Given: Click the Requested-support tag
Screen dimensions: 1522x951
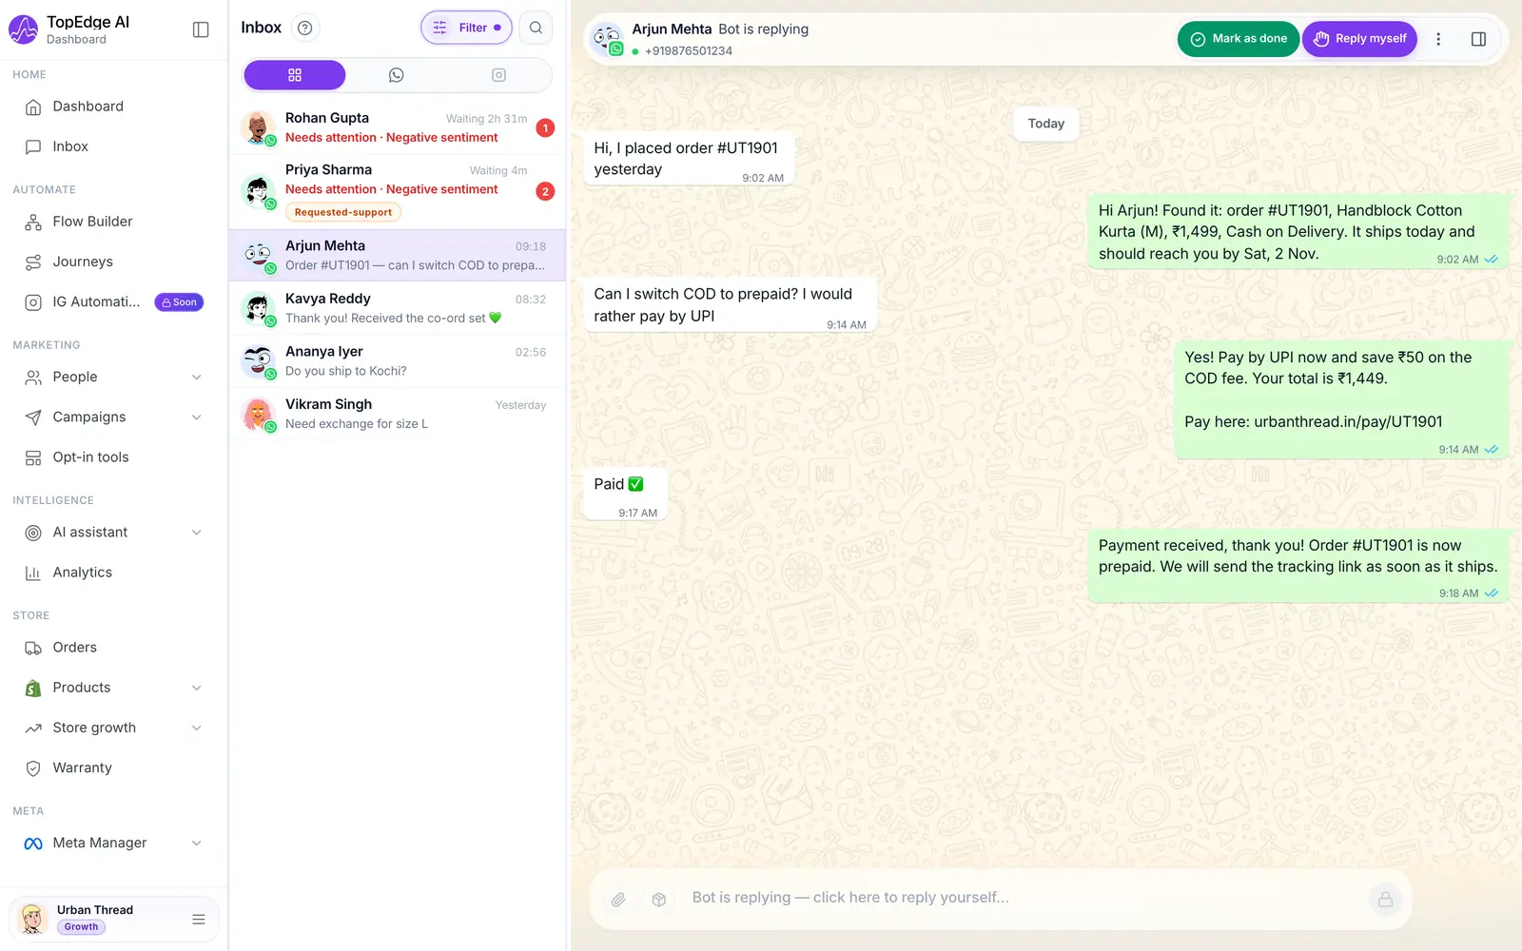Looking at the screenshot, I should point(343,212).
